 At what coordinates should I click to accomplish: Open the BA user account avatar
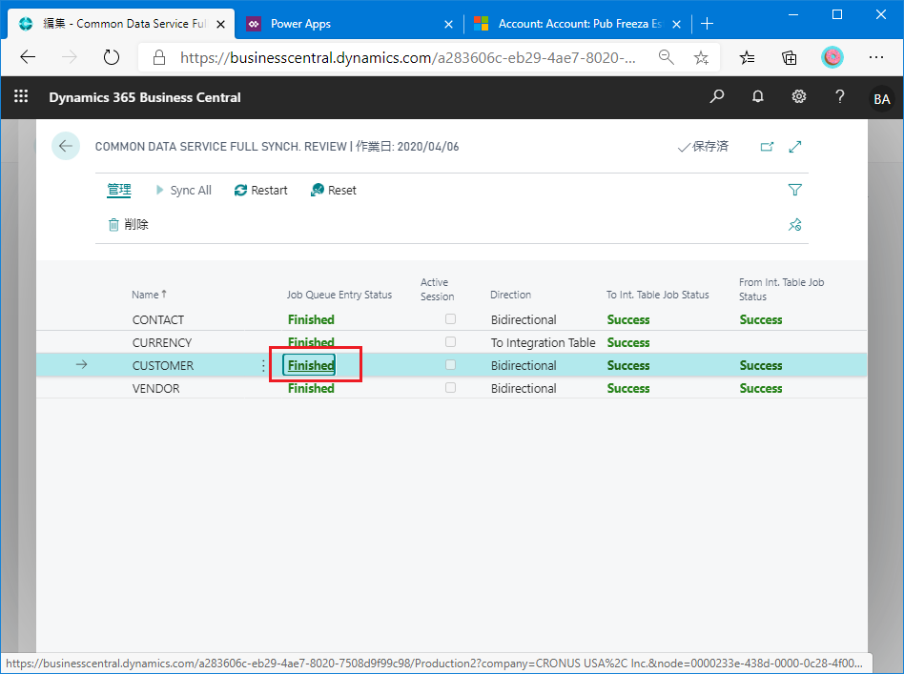click(881, 98)
